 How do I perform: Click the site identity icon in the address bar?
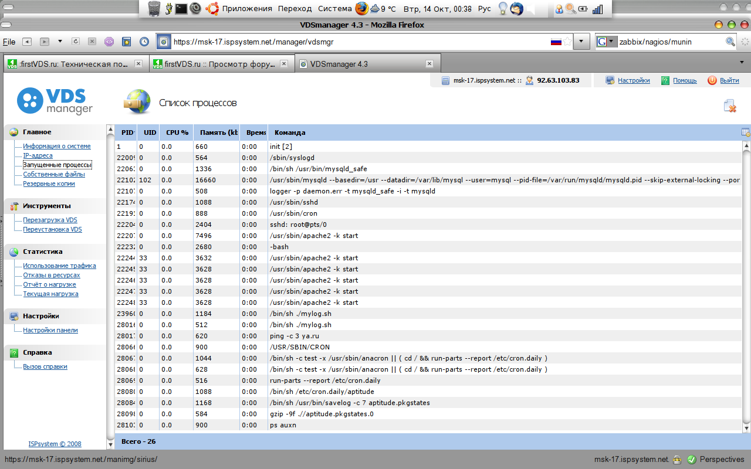164,42
